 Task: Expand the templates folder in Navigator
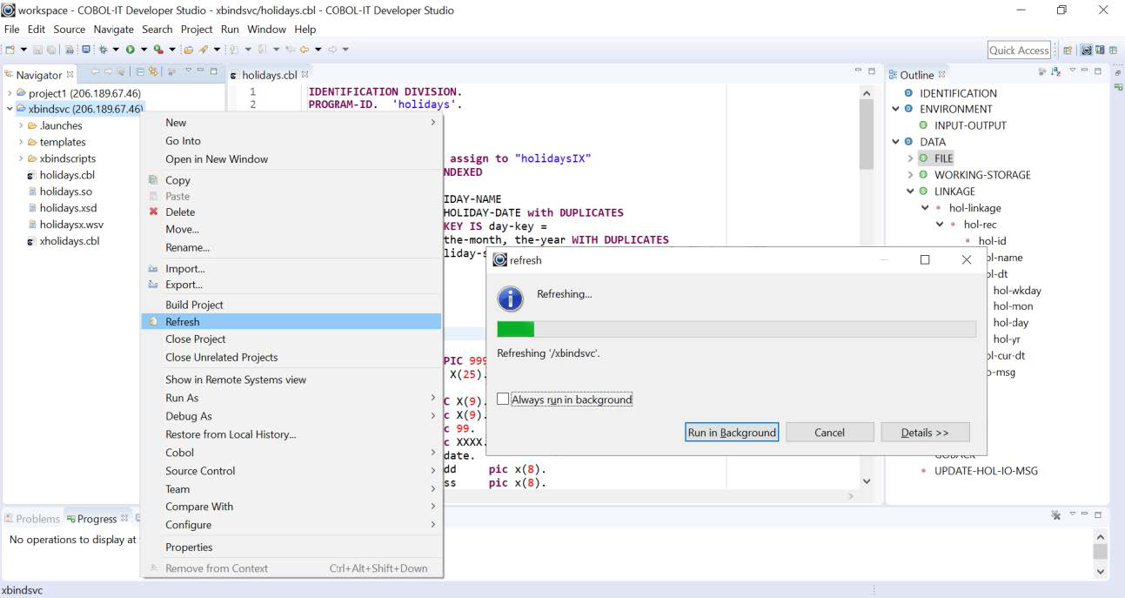click(21, 142)
